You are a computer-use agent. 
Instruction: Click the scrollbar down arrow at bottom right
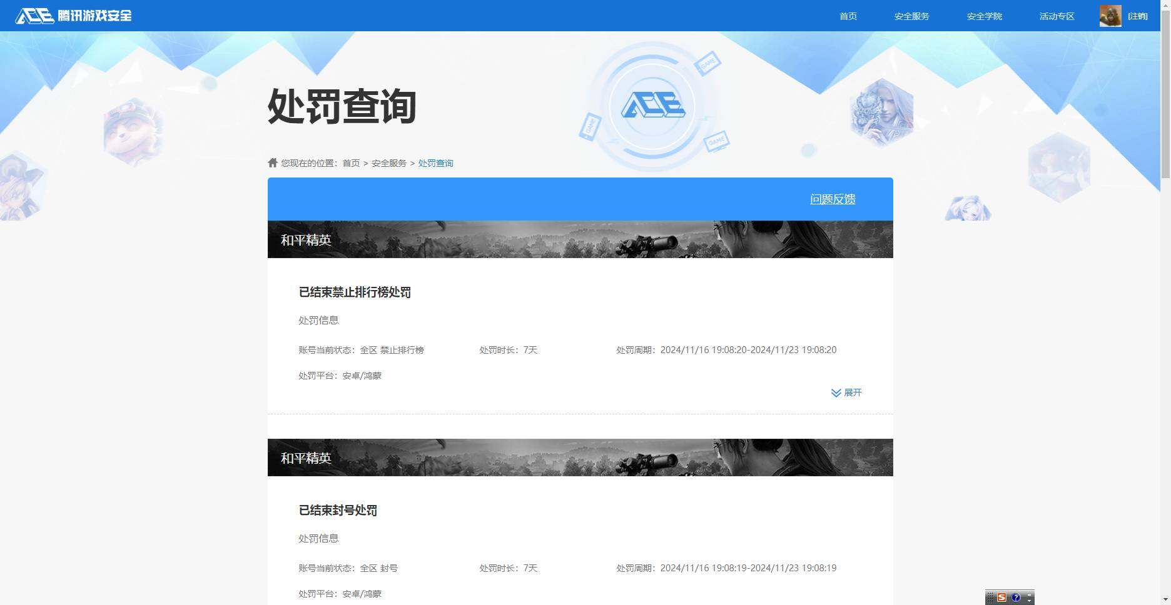(1166, 600)
